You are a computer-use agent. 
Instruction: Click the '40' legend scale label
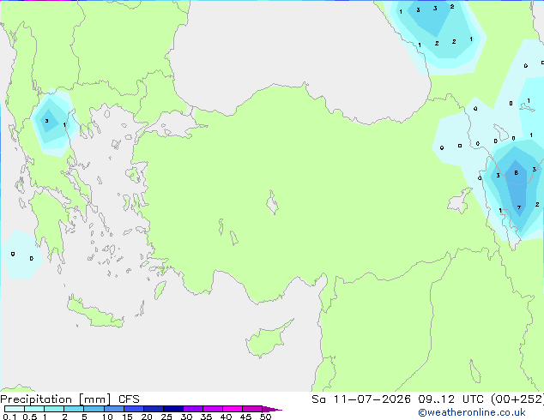pos(226,417)
